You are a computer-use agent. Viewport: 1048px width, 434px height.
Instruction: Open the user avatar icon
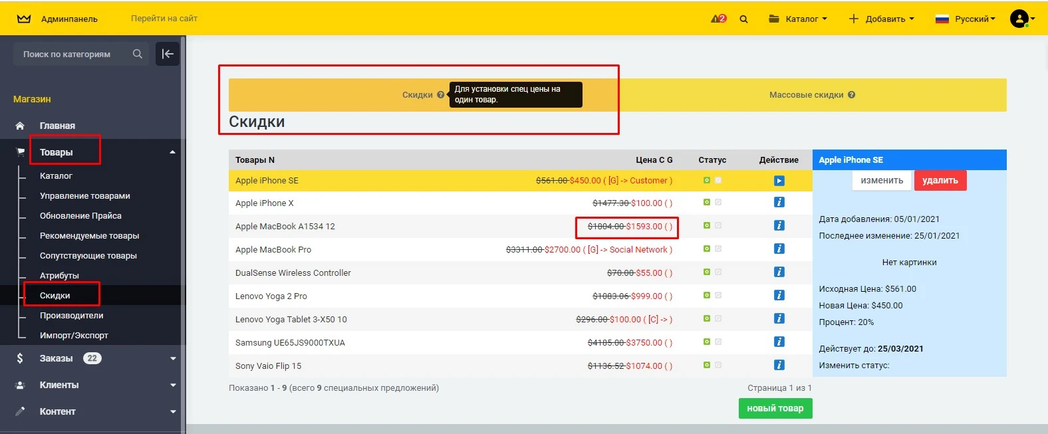coord(1019,19)
